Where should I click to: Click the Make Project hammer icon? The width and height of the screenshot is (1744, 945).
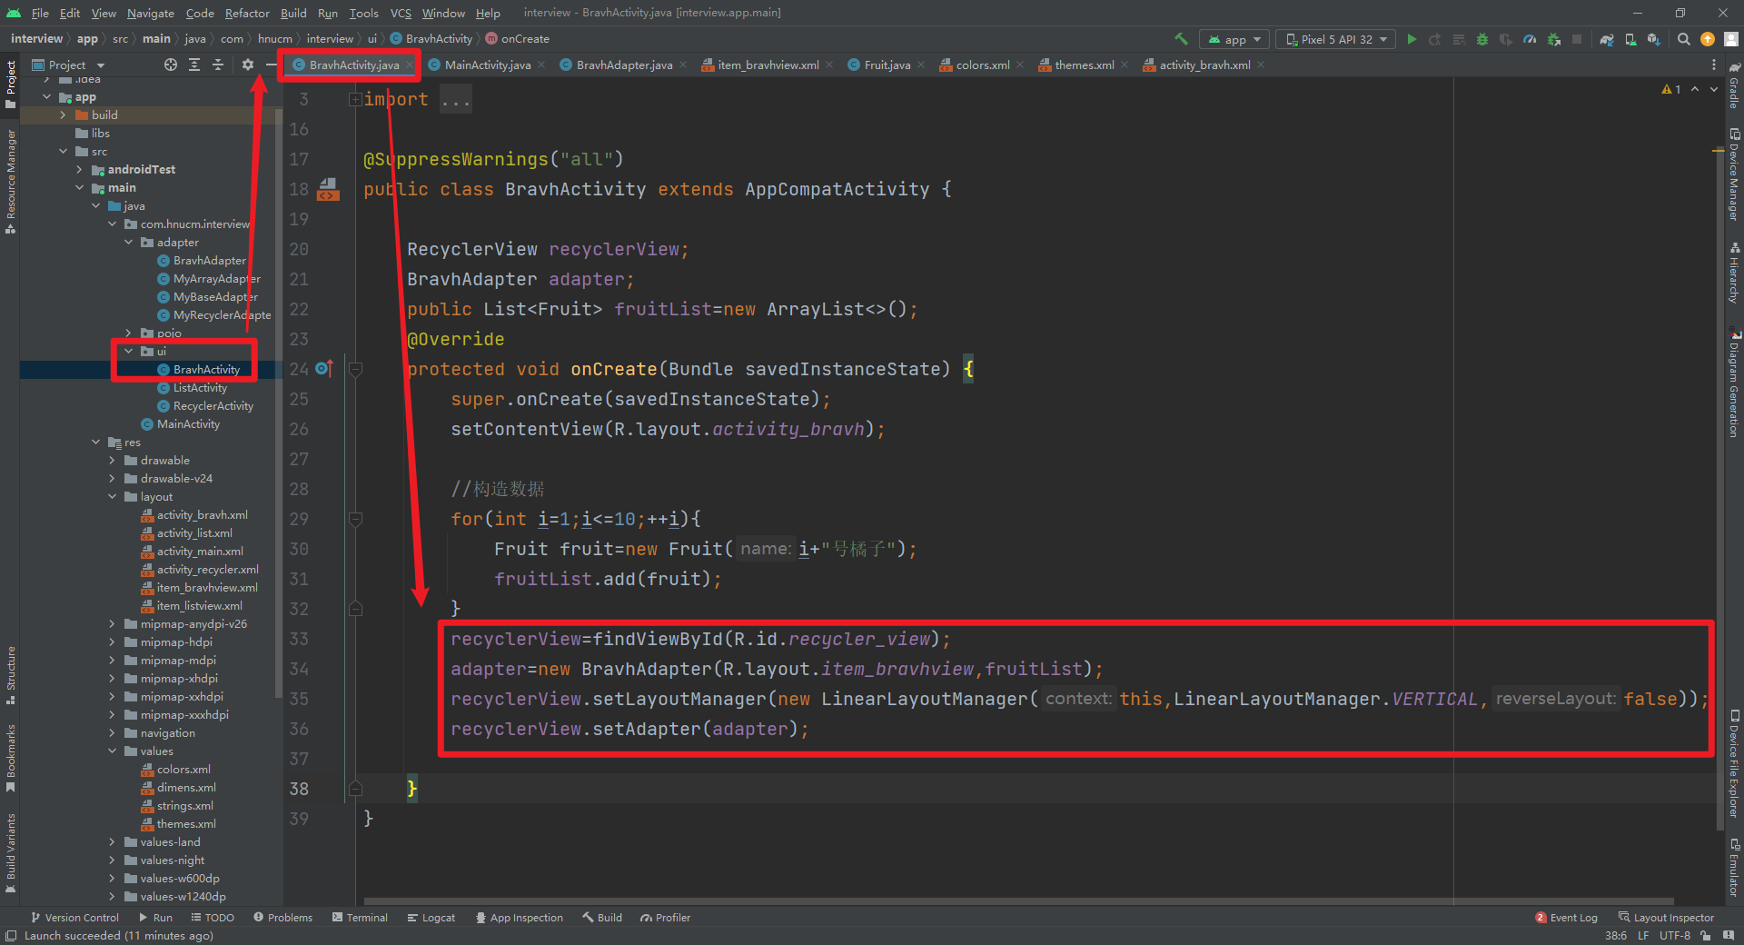coord(1181,39)
